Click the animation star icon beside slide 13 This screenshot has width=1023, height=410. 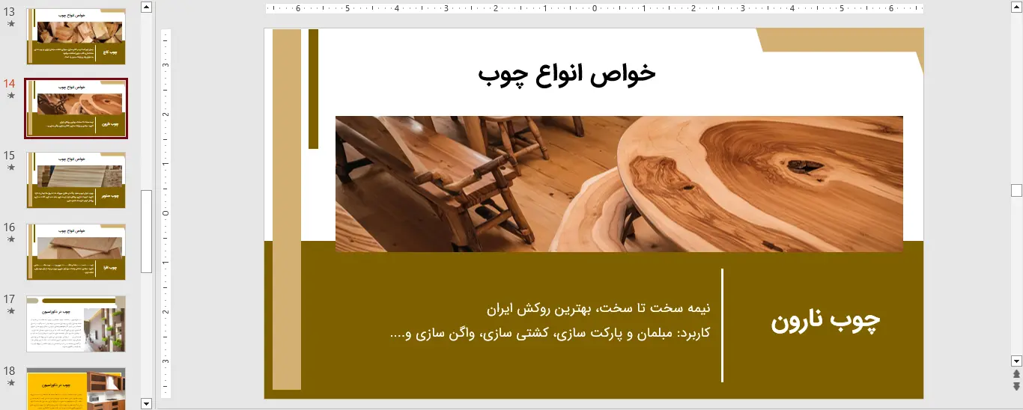[x=10, y=24]
